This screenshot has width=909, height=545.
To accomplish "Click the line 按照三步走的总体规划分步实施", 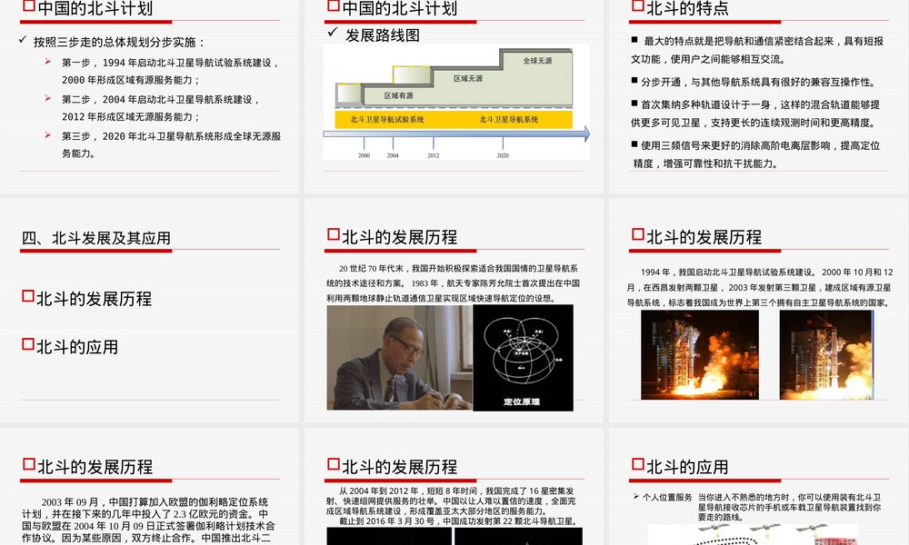I will coord(119,42).
